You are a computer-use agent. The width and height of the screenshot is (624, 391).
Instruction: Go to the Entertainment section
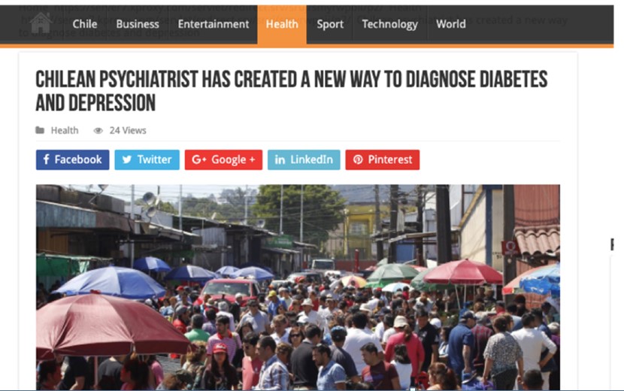click(214, 24)
